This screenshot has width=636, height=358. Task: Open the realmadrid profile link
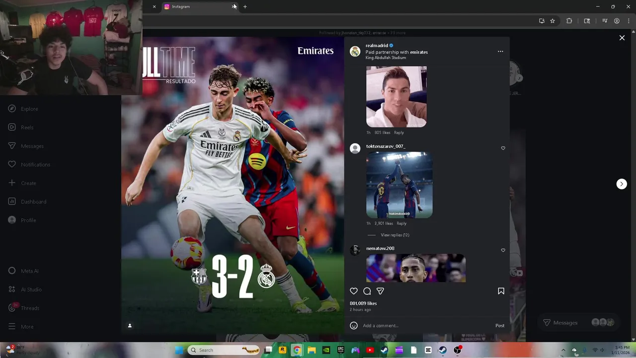(x=377, y=45)
